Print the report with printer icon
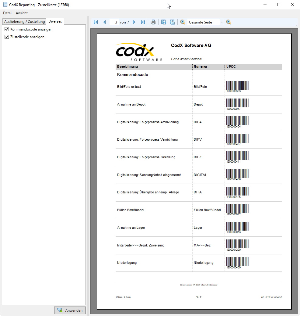300x316 pixels. click(x=153, y=22)
